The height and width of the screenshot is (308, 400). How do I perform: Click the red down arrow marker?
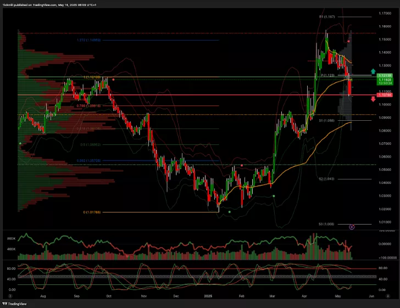[x=373, y=99]
